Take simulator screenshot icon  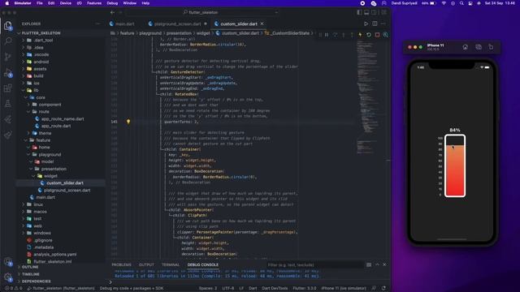click(479, 47)
